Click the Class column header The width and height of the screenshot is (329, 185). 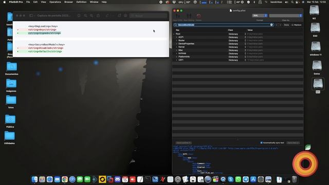[230, 30]
